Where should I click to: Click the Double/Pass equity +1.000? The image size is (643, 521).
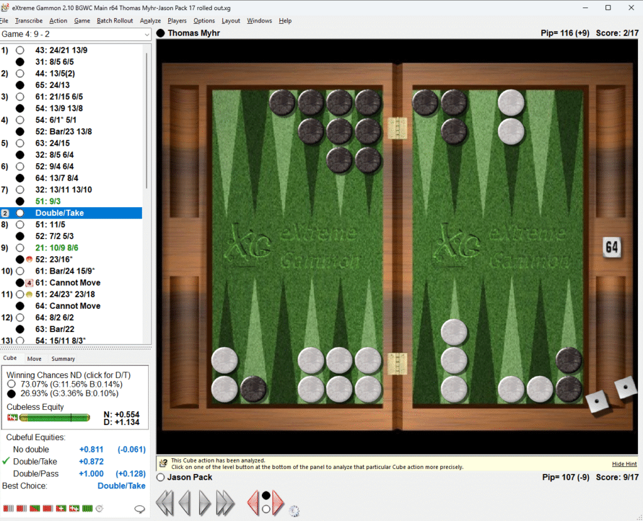coord(91,474)
